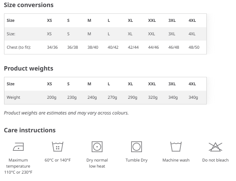
Task: Click the XS weight 200g cell
Action: 52,97
